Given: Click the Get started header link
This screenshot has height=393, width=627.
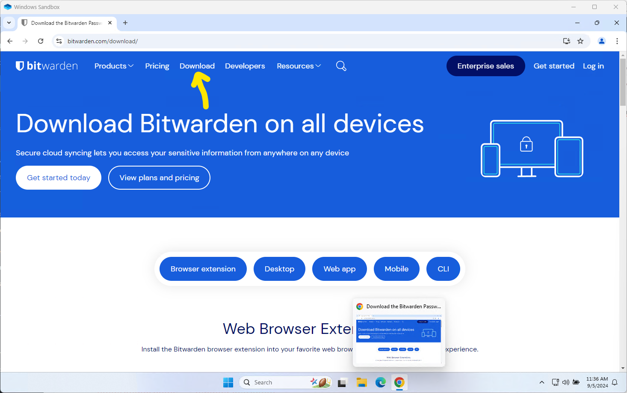Looking at the screenshot, I should click(x=554, y=66).
